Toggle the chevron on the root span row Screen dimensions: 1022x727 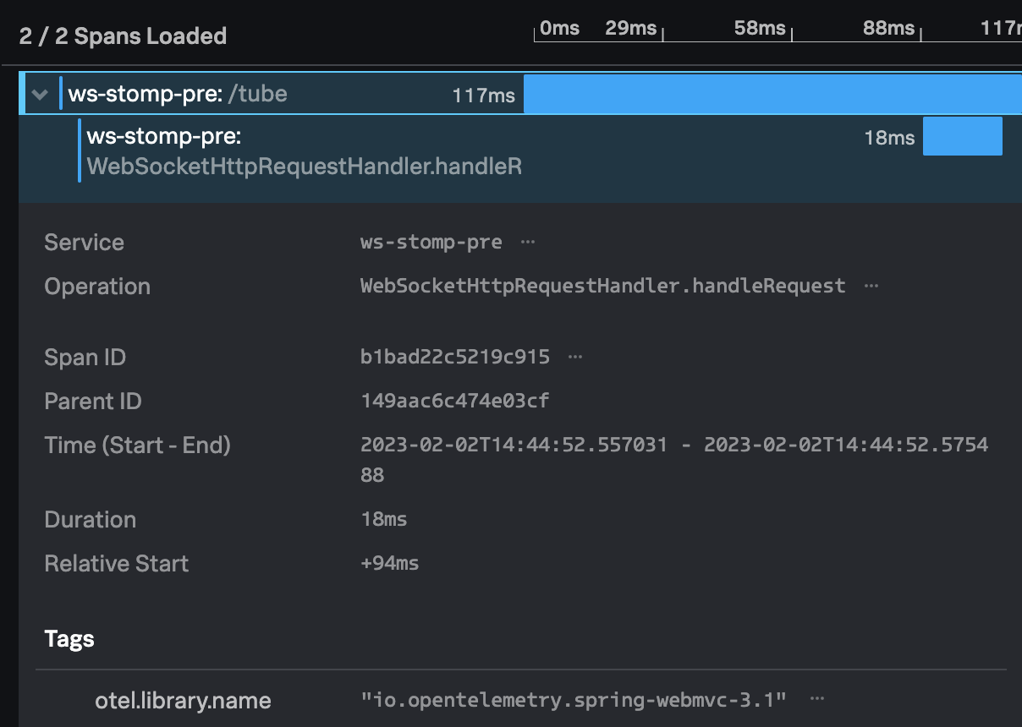[x=40, y=94]
